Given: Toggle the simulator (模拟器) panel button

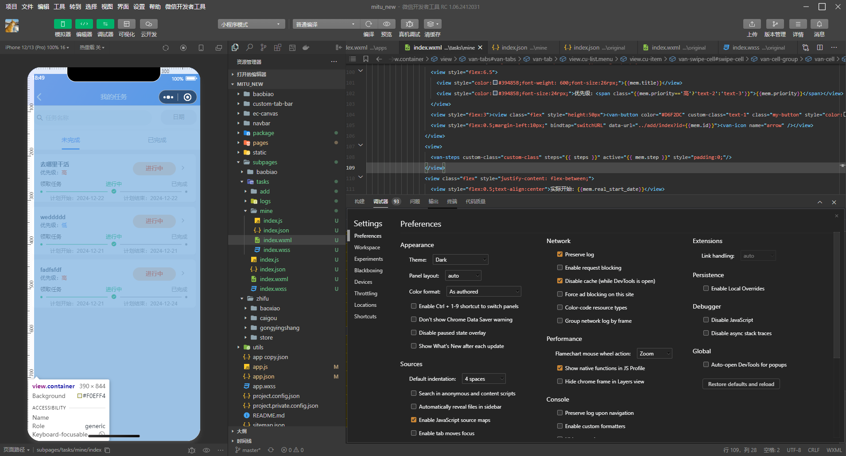Looking at the screenshot, I should [x=62, y=24].
